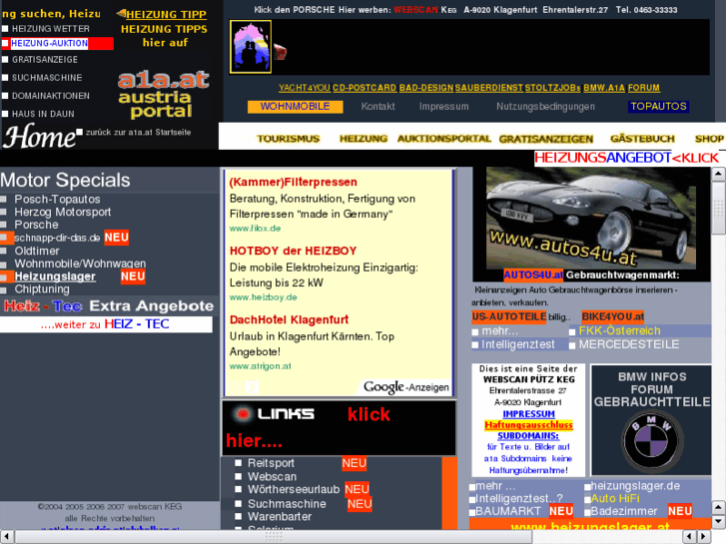Open the GÄSTEBUCH navigation item
This screenshot has width=726, height=544.
[643, 139]
